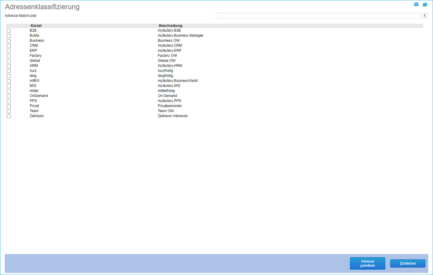Click the Kürzel column header

(x=36, y=26)
